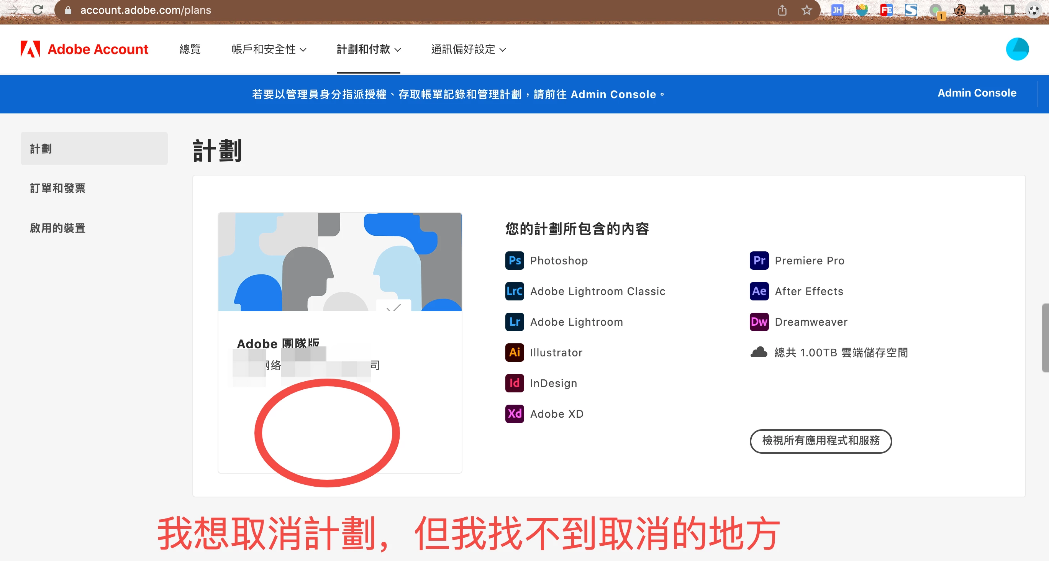Click the InDesign Id icon

pyautogui.click(x=514, y=383)
